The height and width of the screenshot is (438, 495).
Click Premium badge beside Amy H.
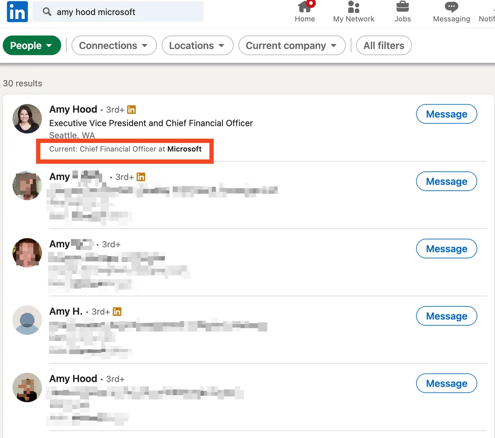coord(117,312)
